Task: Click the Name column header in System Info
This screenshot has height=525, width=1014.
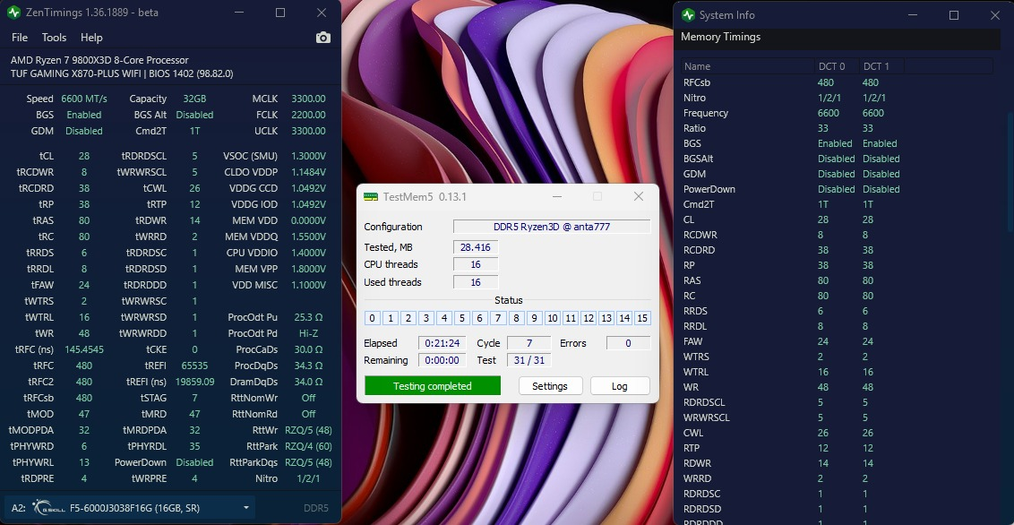Action: (748, 66)
